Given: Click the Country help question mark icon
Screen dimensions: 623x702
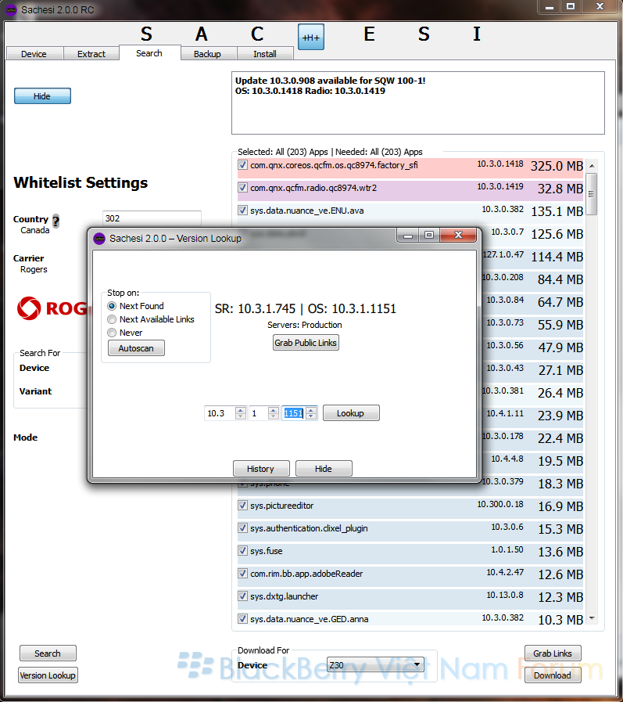Looking at the screenshot, I should [56, 221].
